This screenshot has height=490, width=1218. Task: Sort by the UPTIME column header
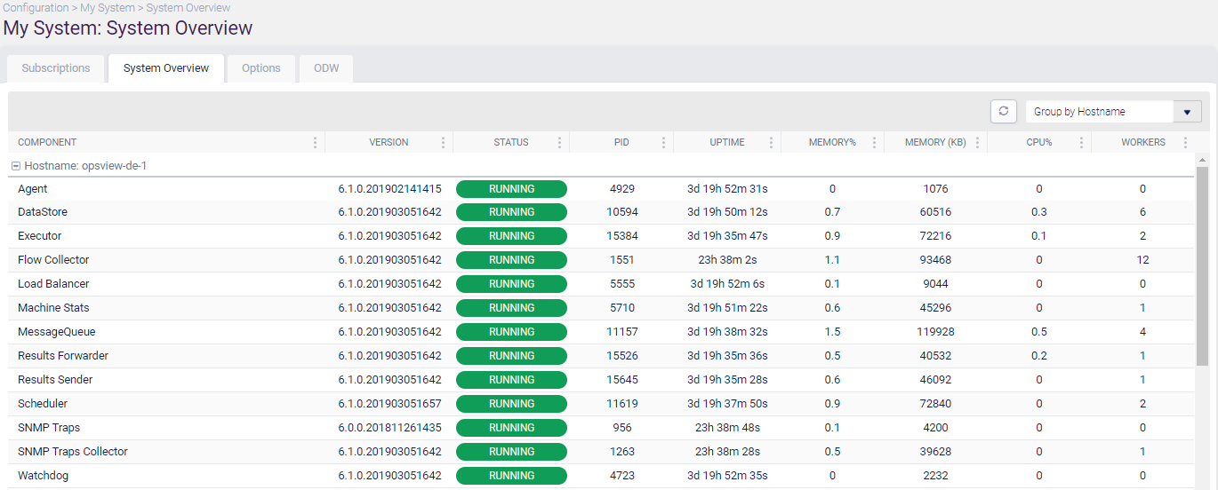point(727,142)
